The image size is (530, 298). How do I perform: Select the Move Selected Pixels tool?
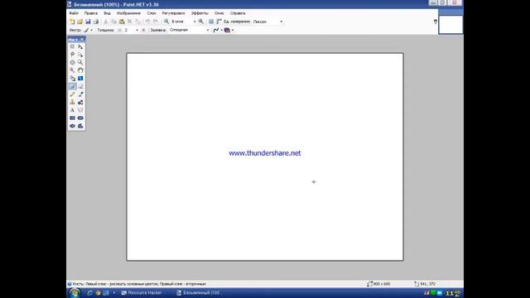click(80, 46)
